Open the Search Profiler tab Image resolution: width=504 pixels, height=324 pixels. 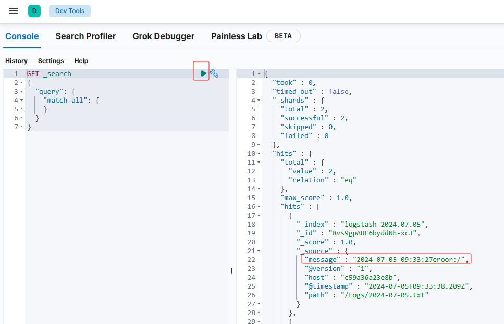point(85,36)
